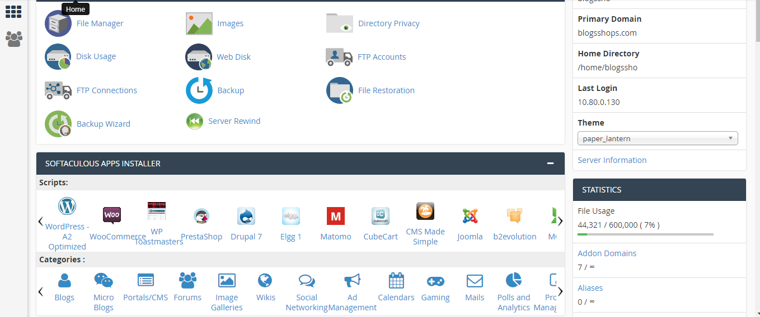This screenshot has width=760, height=317.
Task: Open the Images icon
Action: pos(199,23)
